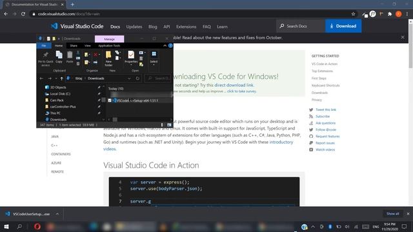
Task: Open Properties in the Explorer ribbon
Action: pyautogui.click(x=131, y=57)
